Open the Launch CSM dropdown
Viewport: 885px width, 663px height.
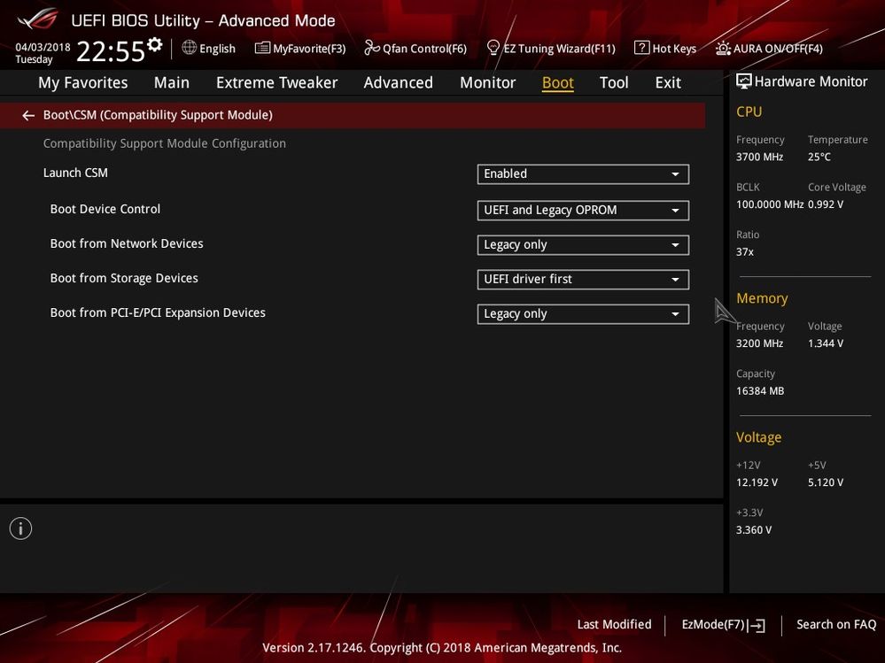[583, 174]
